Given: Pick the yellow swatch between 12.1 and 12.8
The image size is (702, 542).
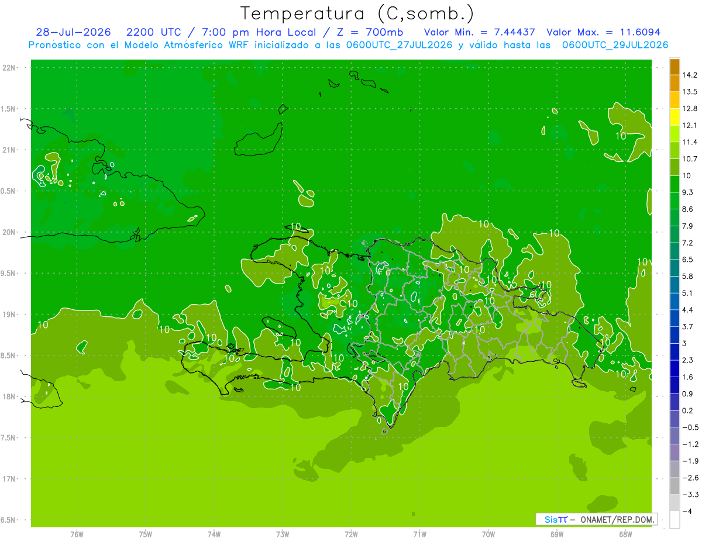Looking at the screenshot, I should [675, 117].
